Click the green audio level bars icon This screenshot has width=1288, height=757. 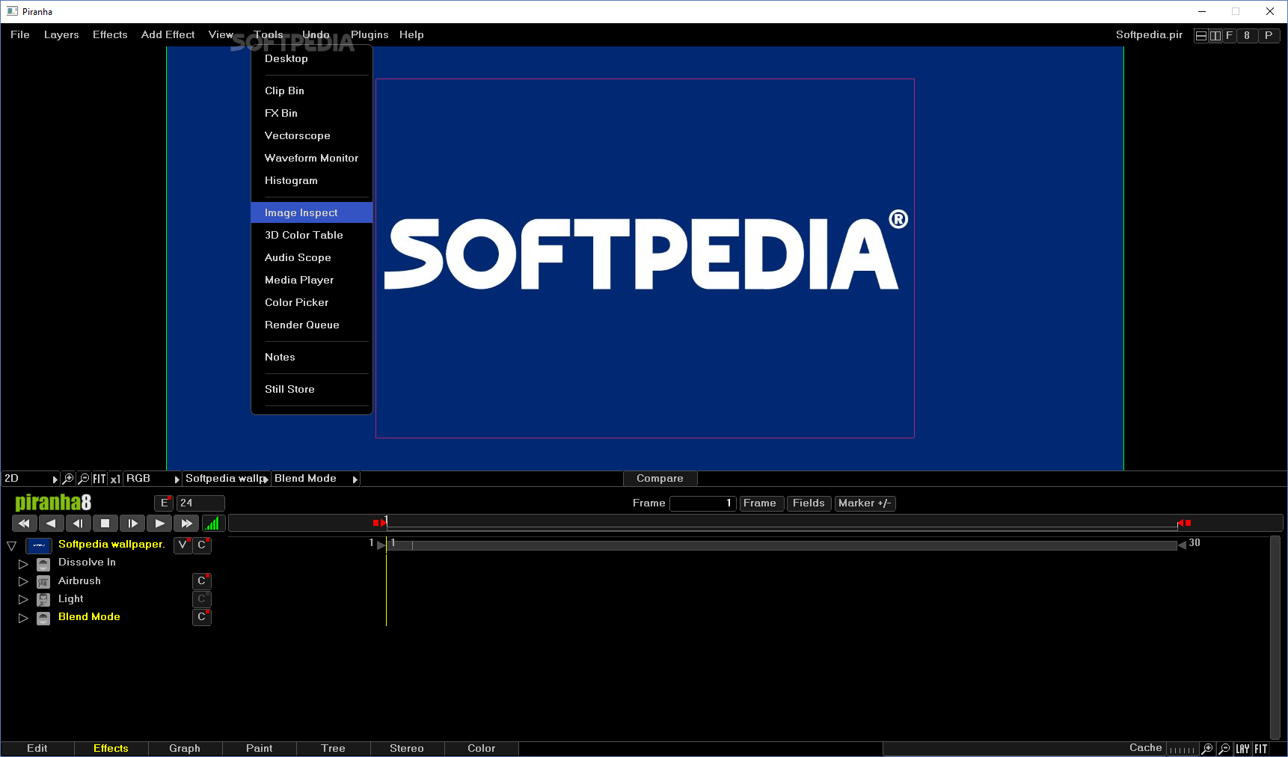213,524
